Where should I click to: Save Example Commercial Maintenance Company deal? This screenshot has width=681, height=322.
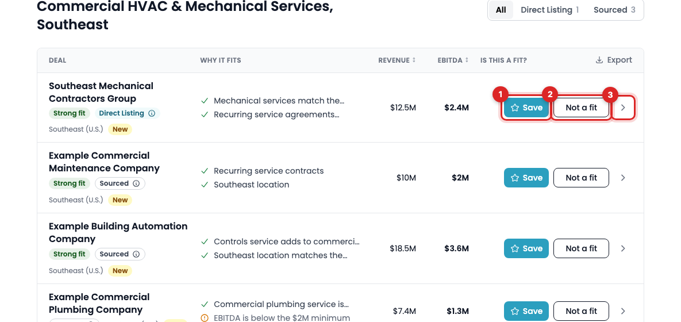(x=526, y=178)
